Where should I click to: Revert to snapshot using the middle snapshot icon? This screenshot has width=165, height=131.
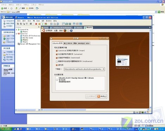click(55, 24)
